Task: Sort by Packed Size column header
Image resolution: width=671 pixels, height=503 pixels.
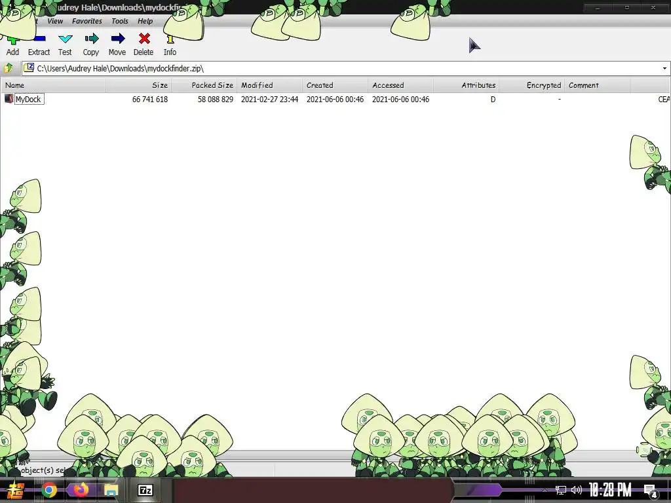Action: (x=204, y=85)
